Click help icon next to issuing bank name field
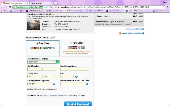The image size is (170, 106). tap(87, 84)
